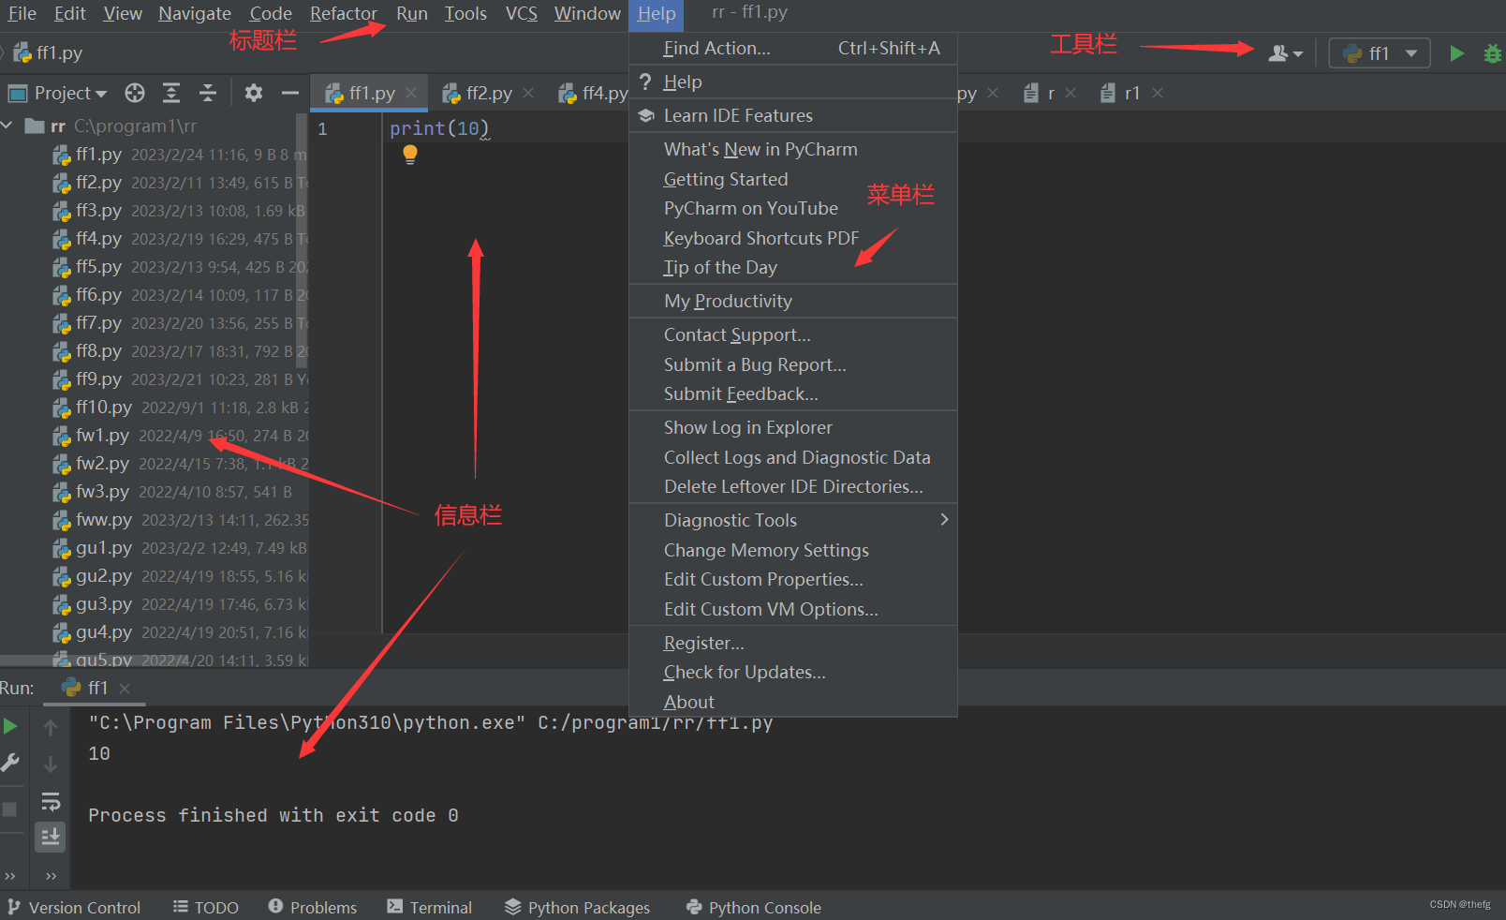Screen dimensions: 1506x920
Task: Click the Run green play icon in toolbar
Action: [x=1456, y=53]
